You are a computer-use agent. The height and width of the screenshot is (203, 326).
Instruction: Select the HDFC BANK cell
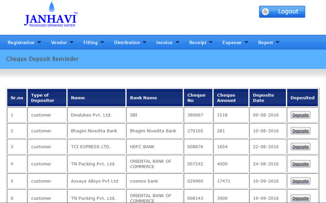tap(154, 147)
